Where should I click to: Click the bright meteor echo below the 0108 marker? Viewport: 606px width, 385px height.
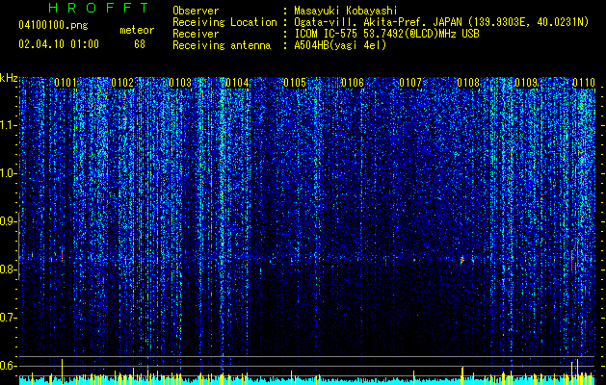pos(461,260)
